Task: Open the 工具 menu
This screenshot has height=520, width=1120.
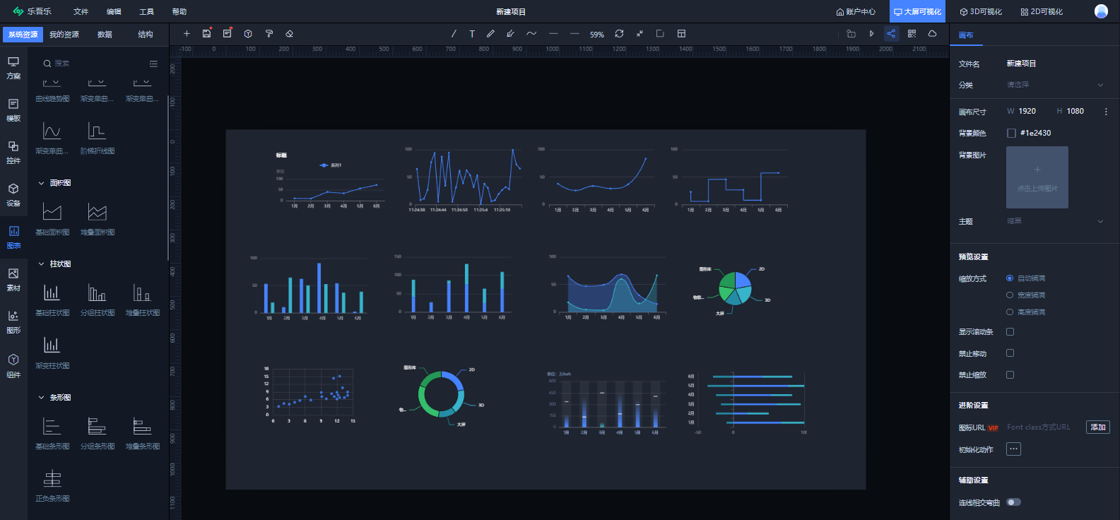Action: tap(146, 12)
